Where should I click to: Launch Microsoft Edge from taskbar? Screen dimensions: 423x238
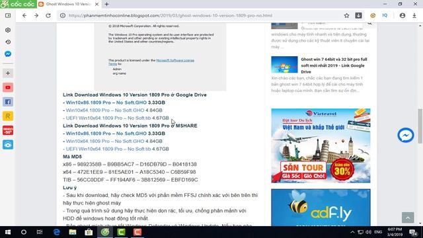(x=56, y=232)
